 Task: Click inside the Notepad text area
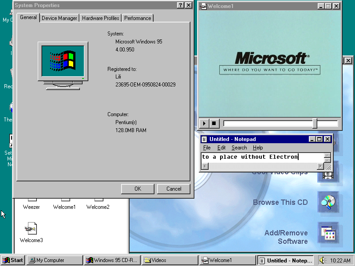pos(263,157)
